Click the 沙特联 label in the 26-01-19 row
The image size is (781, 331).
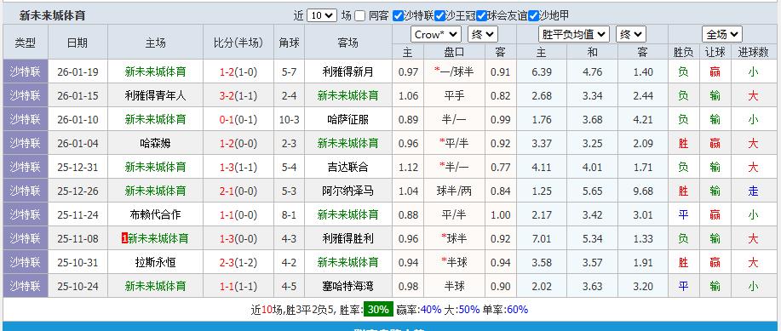26,71
